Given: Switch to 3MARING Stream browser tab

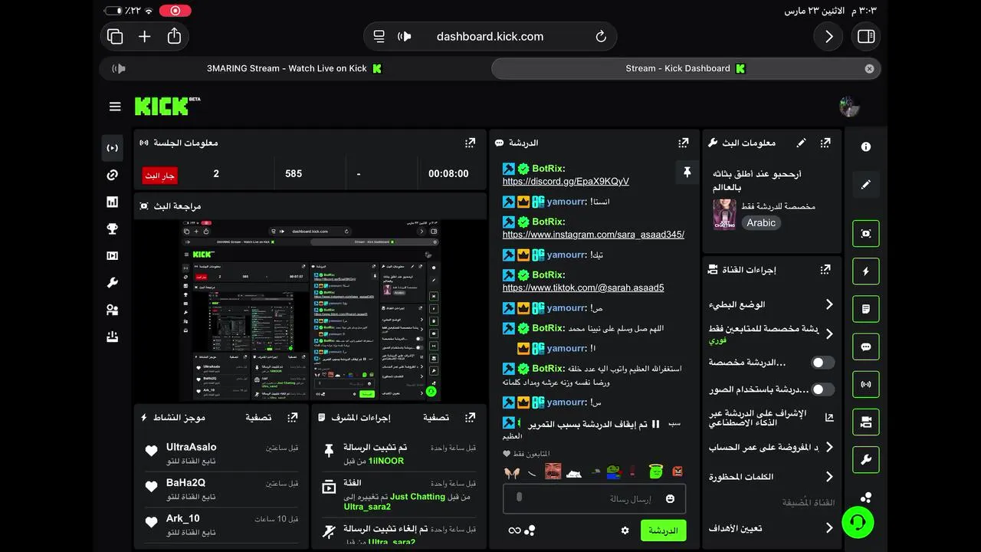Looking at the screenshot, I should tap(295, 68).
